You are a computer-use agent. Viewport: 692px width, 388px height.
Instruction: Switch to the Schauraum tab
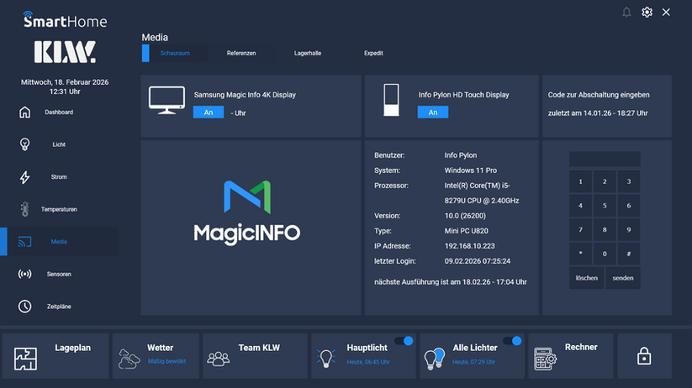pyautogui.click(x=175, y=53)
